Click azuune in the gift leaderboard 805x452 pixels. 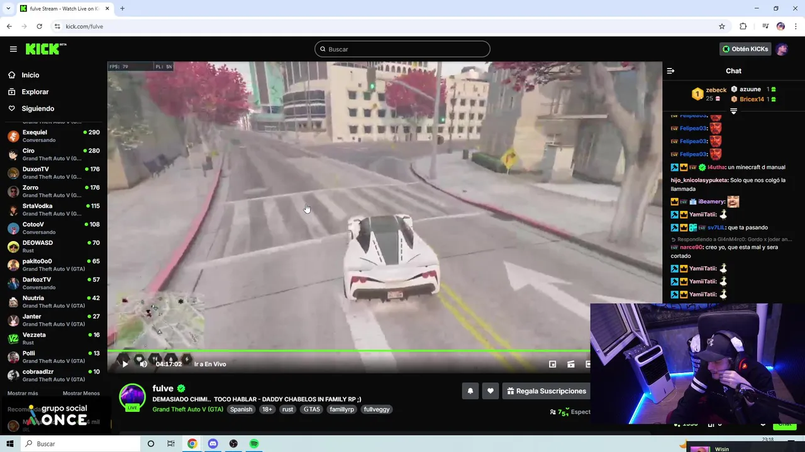pyautogui.click(x=750, y=90)
